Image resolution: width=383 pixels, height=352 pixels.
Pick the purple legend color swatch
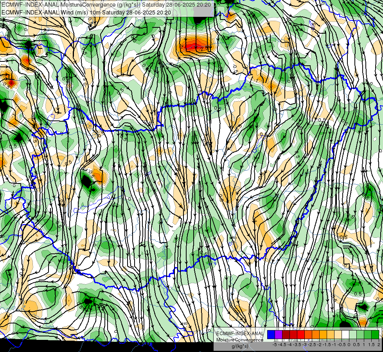point(279,335)
